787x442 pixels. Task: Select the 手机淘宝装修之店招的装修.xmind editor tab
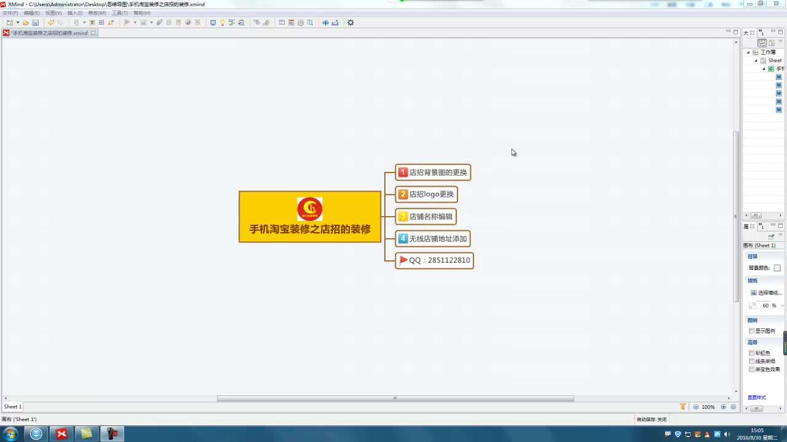pyautogui.click(x=49, y=33)
